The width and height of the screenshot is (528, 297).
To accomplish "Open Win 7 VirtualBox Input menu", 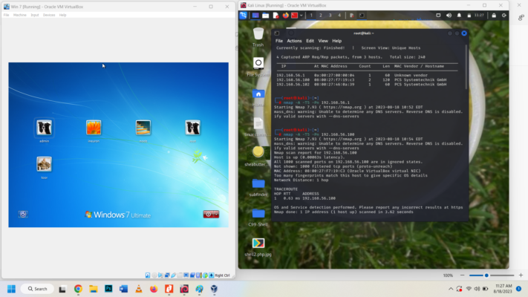I will [x=35, y=15].
